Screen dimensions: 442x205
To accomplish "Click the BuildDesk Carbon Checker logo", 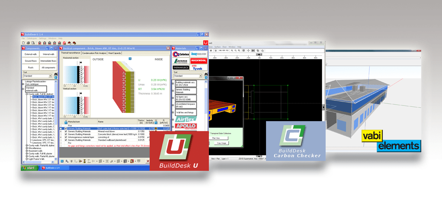I will (296, 141).
